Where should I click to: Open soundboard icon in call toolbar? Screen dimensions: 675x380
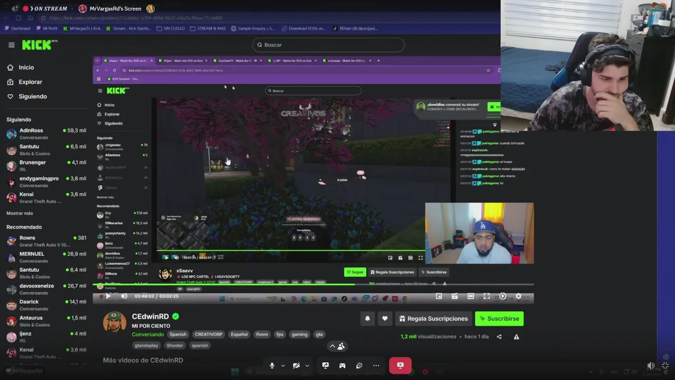(x=359, y=365)
